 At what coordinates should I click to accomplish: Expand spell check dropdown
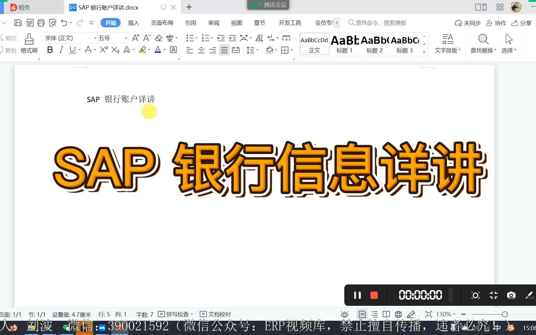pyautogui.click(x=192, y=314)
